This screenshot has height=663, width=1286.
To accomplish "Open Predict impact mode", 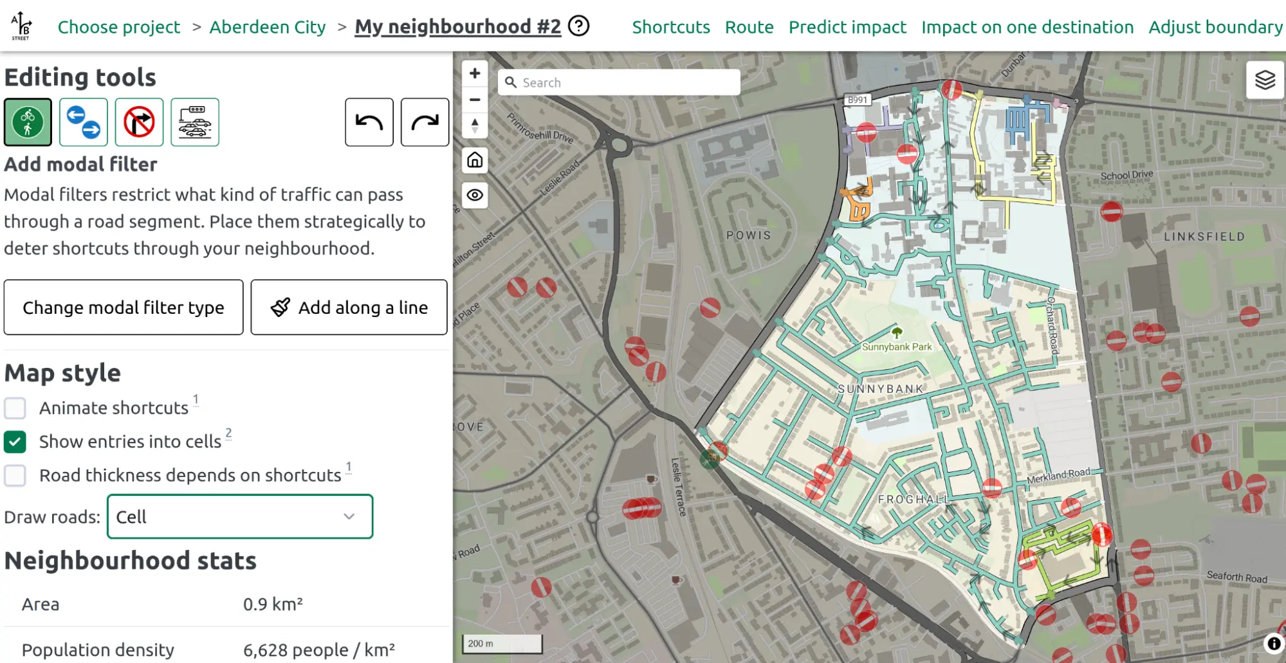I will pos(847,27).
